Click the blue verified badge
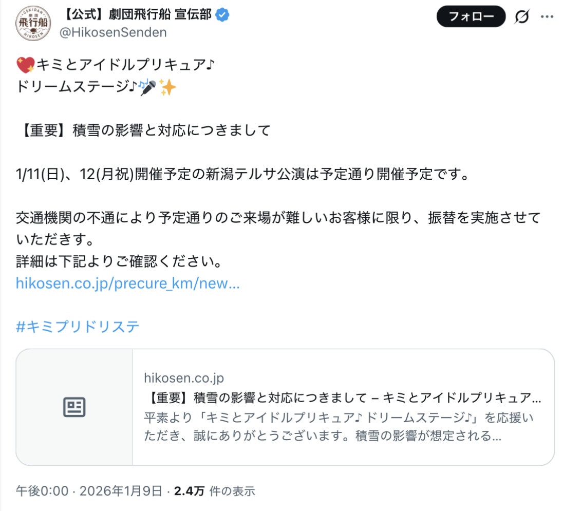Screen dimensions: 563x511 click(x=222, y=15)
